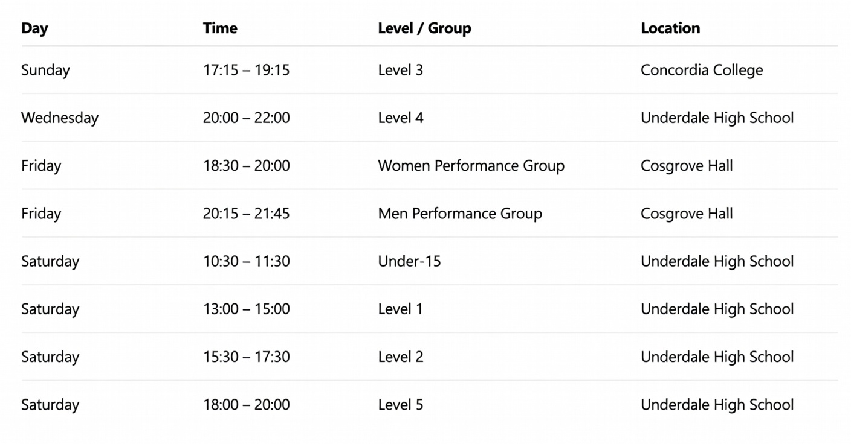851x444 pixels.
Task: Click the 17:15 – 19:15 time cell
Action: (x=246, y=70)
